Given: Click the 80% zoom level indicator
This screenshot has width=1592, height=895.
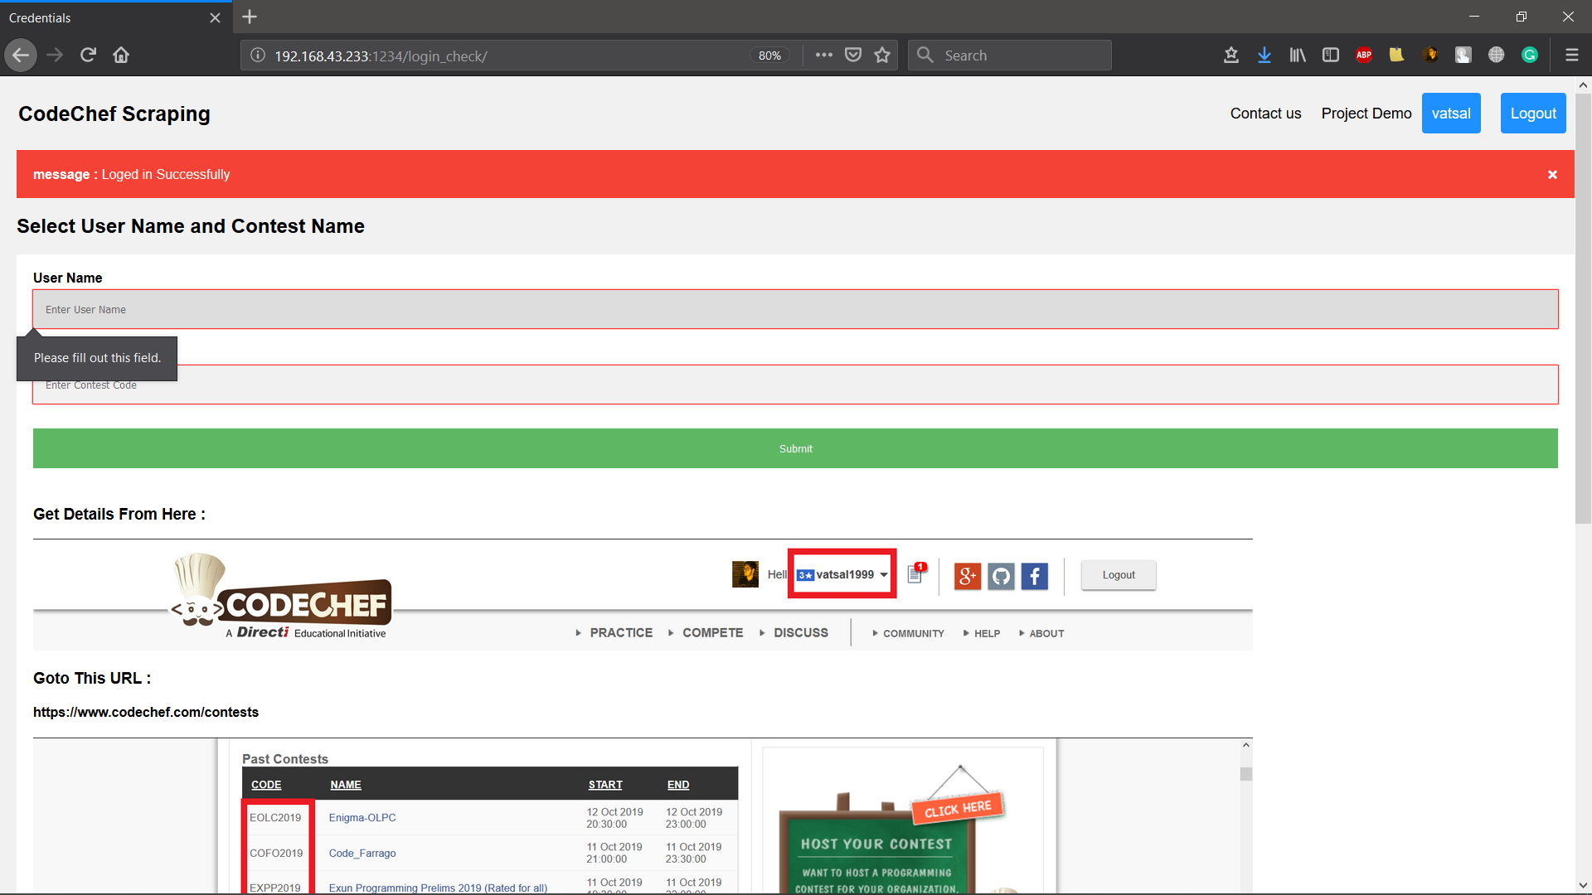Looking at the screenshot, I should pos(769,56).
